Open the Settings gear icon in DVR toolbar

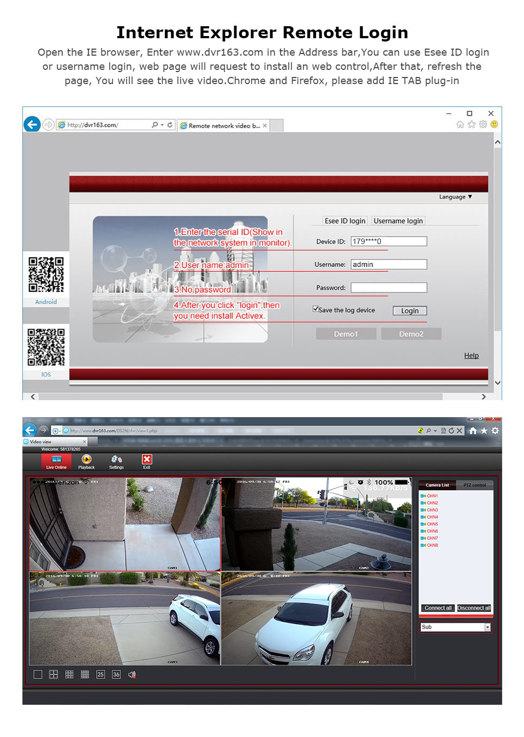(116, 461)
